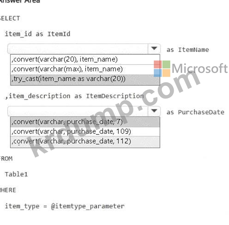Click the empty ItemName combo box field
This screenshot has height=225, width=229.
tap(78, 49)
